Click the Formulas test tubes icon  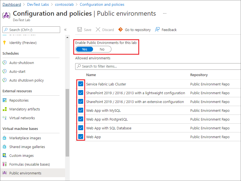[x=5, y=164]
